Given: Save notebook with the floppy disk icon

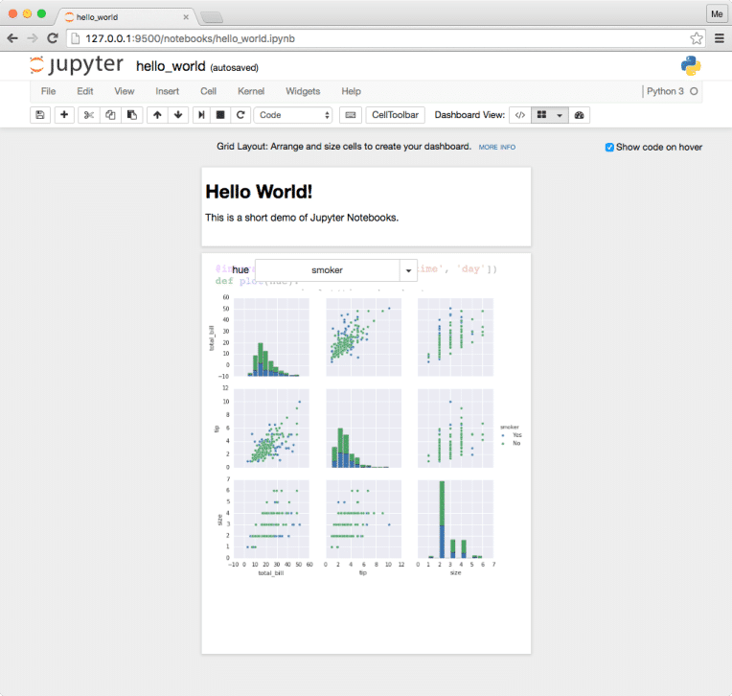Looking at the screenshot, I should point(40,115).
